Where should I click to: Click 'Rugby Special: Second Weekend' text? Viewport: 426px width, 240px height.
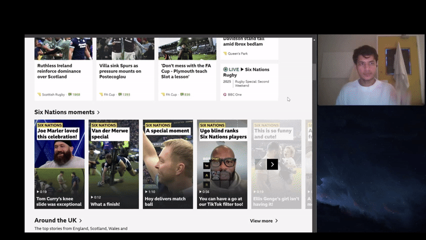[252, 84]
